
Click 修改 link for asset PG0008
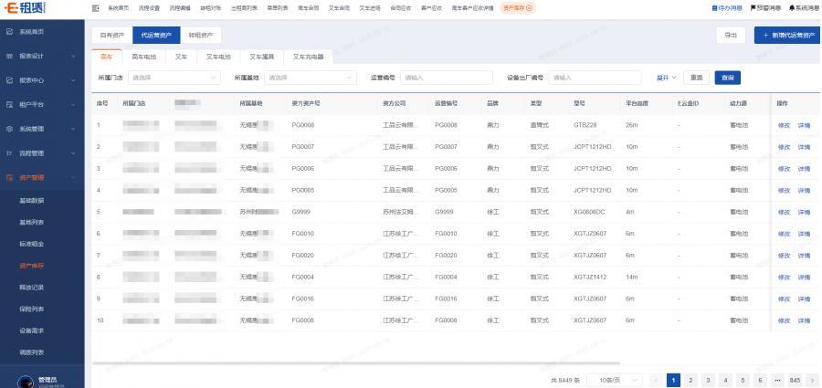[783, 124]
